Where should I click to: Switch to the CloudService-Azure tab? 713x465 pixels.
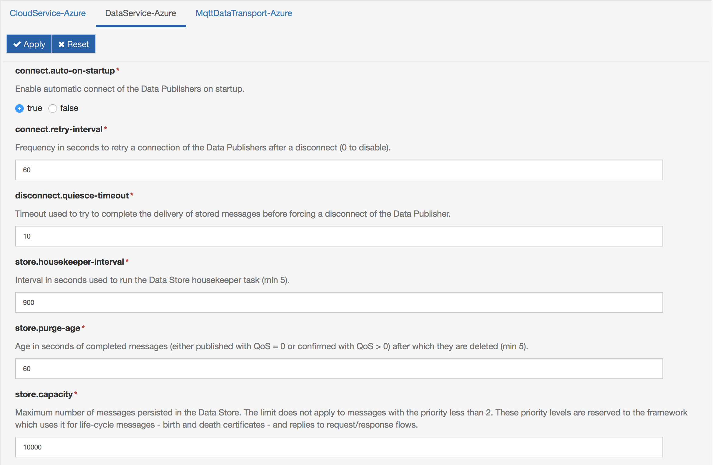point(47,13)
